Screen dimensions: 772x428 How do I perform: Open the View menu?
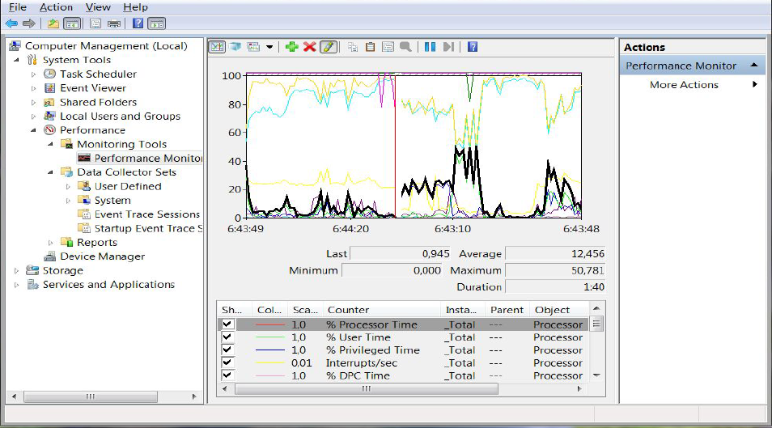tap(98, 7)
